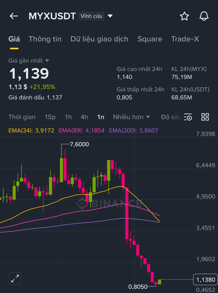Tap the 1,13 $ fiat price
The height and width of the screenshot is (293, 218).
[x=18, y=87]
